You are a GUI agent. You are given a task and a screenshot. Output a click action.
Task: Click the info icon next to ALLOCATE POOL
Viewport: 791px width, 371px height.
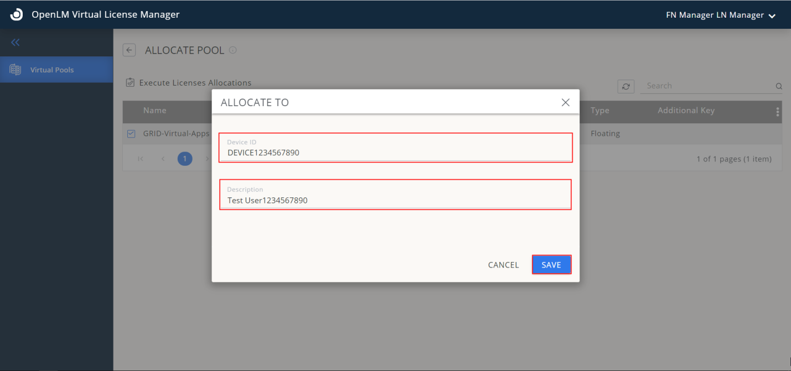click(x=233, y=50)
